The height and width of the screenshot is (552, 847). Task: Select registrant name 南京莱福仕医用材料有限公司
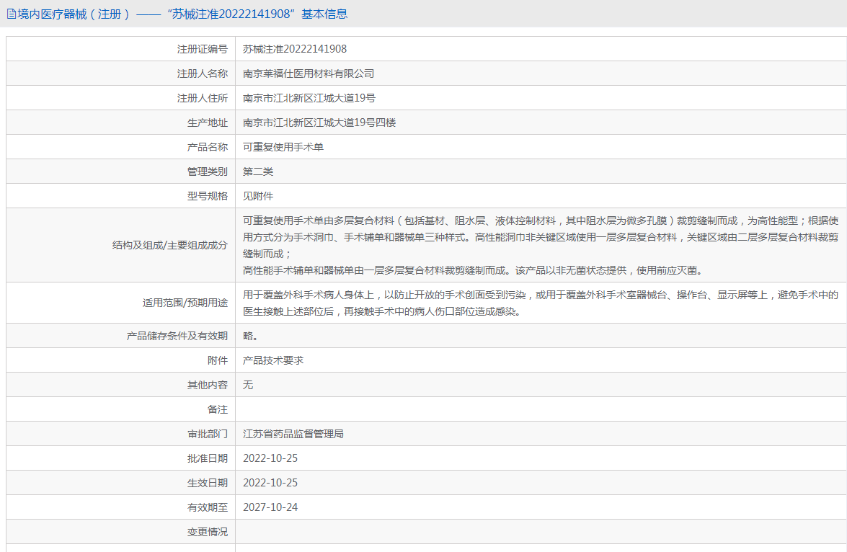tap(309, 74)
